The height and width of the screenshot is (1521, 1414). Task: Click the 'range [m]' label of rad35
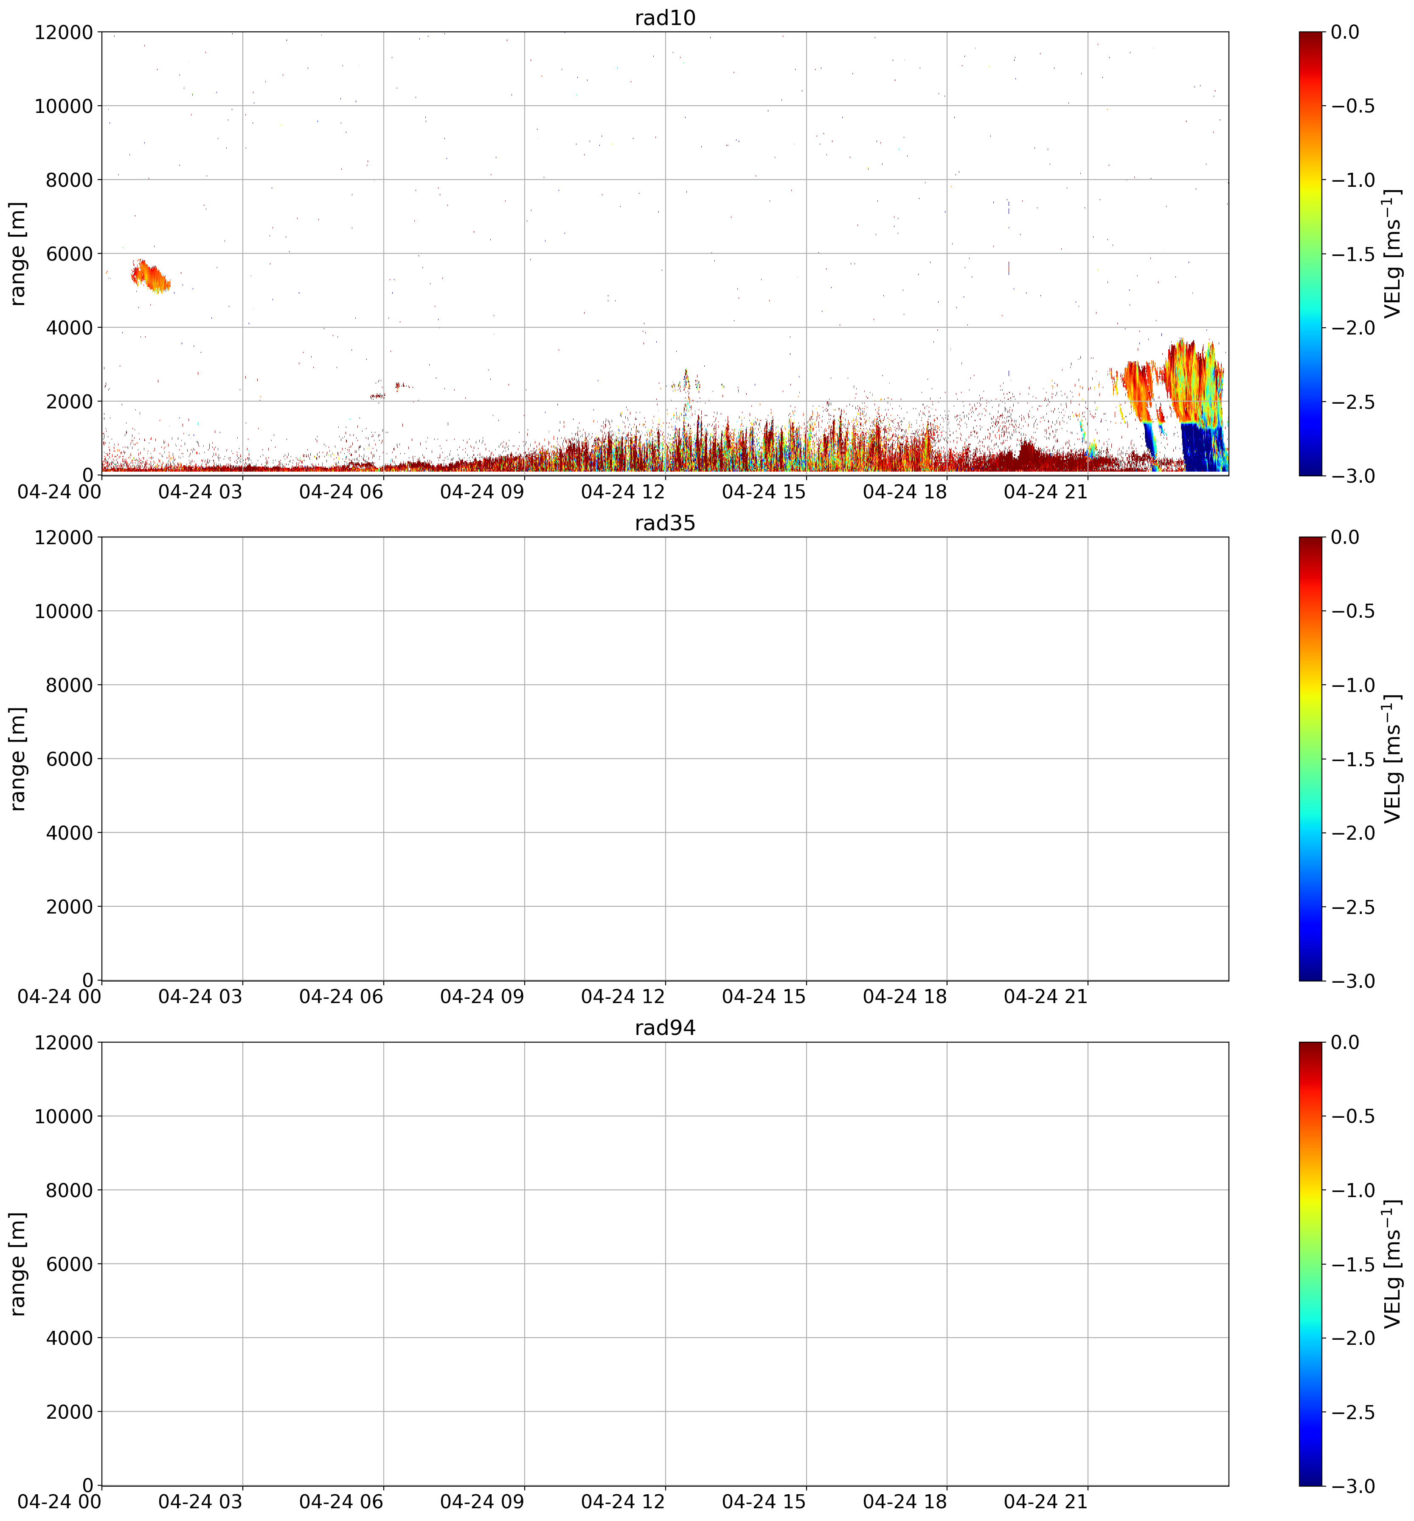click(x=17, y=758)
